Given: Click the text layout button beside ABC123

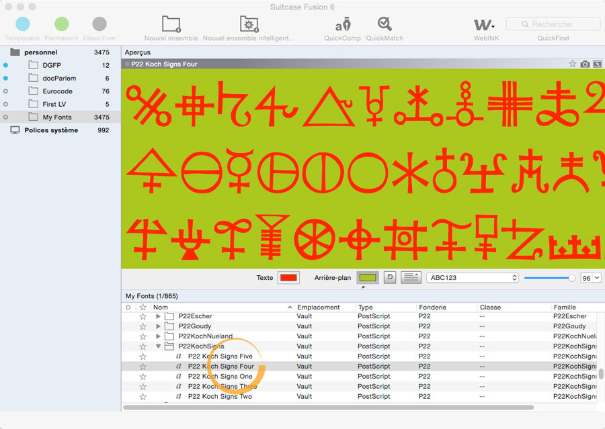Looking at the screenshot, I should point(411,277).
